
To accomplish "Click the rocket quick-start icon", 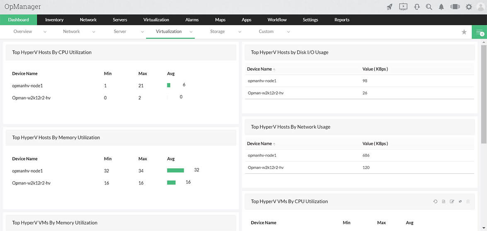I will click(390, 7).
